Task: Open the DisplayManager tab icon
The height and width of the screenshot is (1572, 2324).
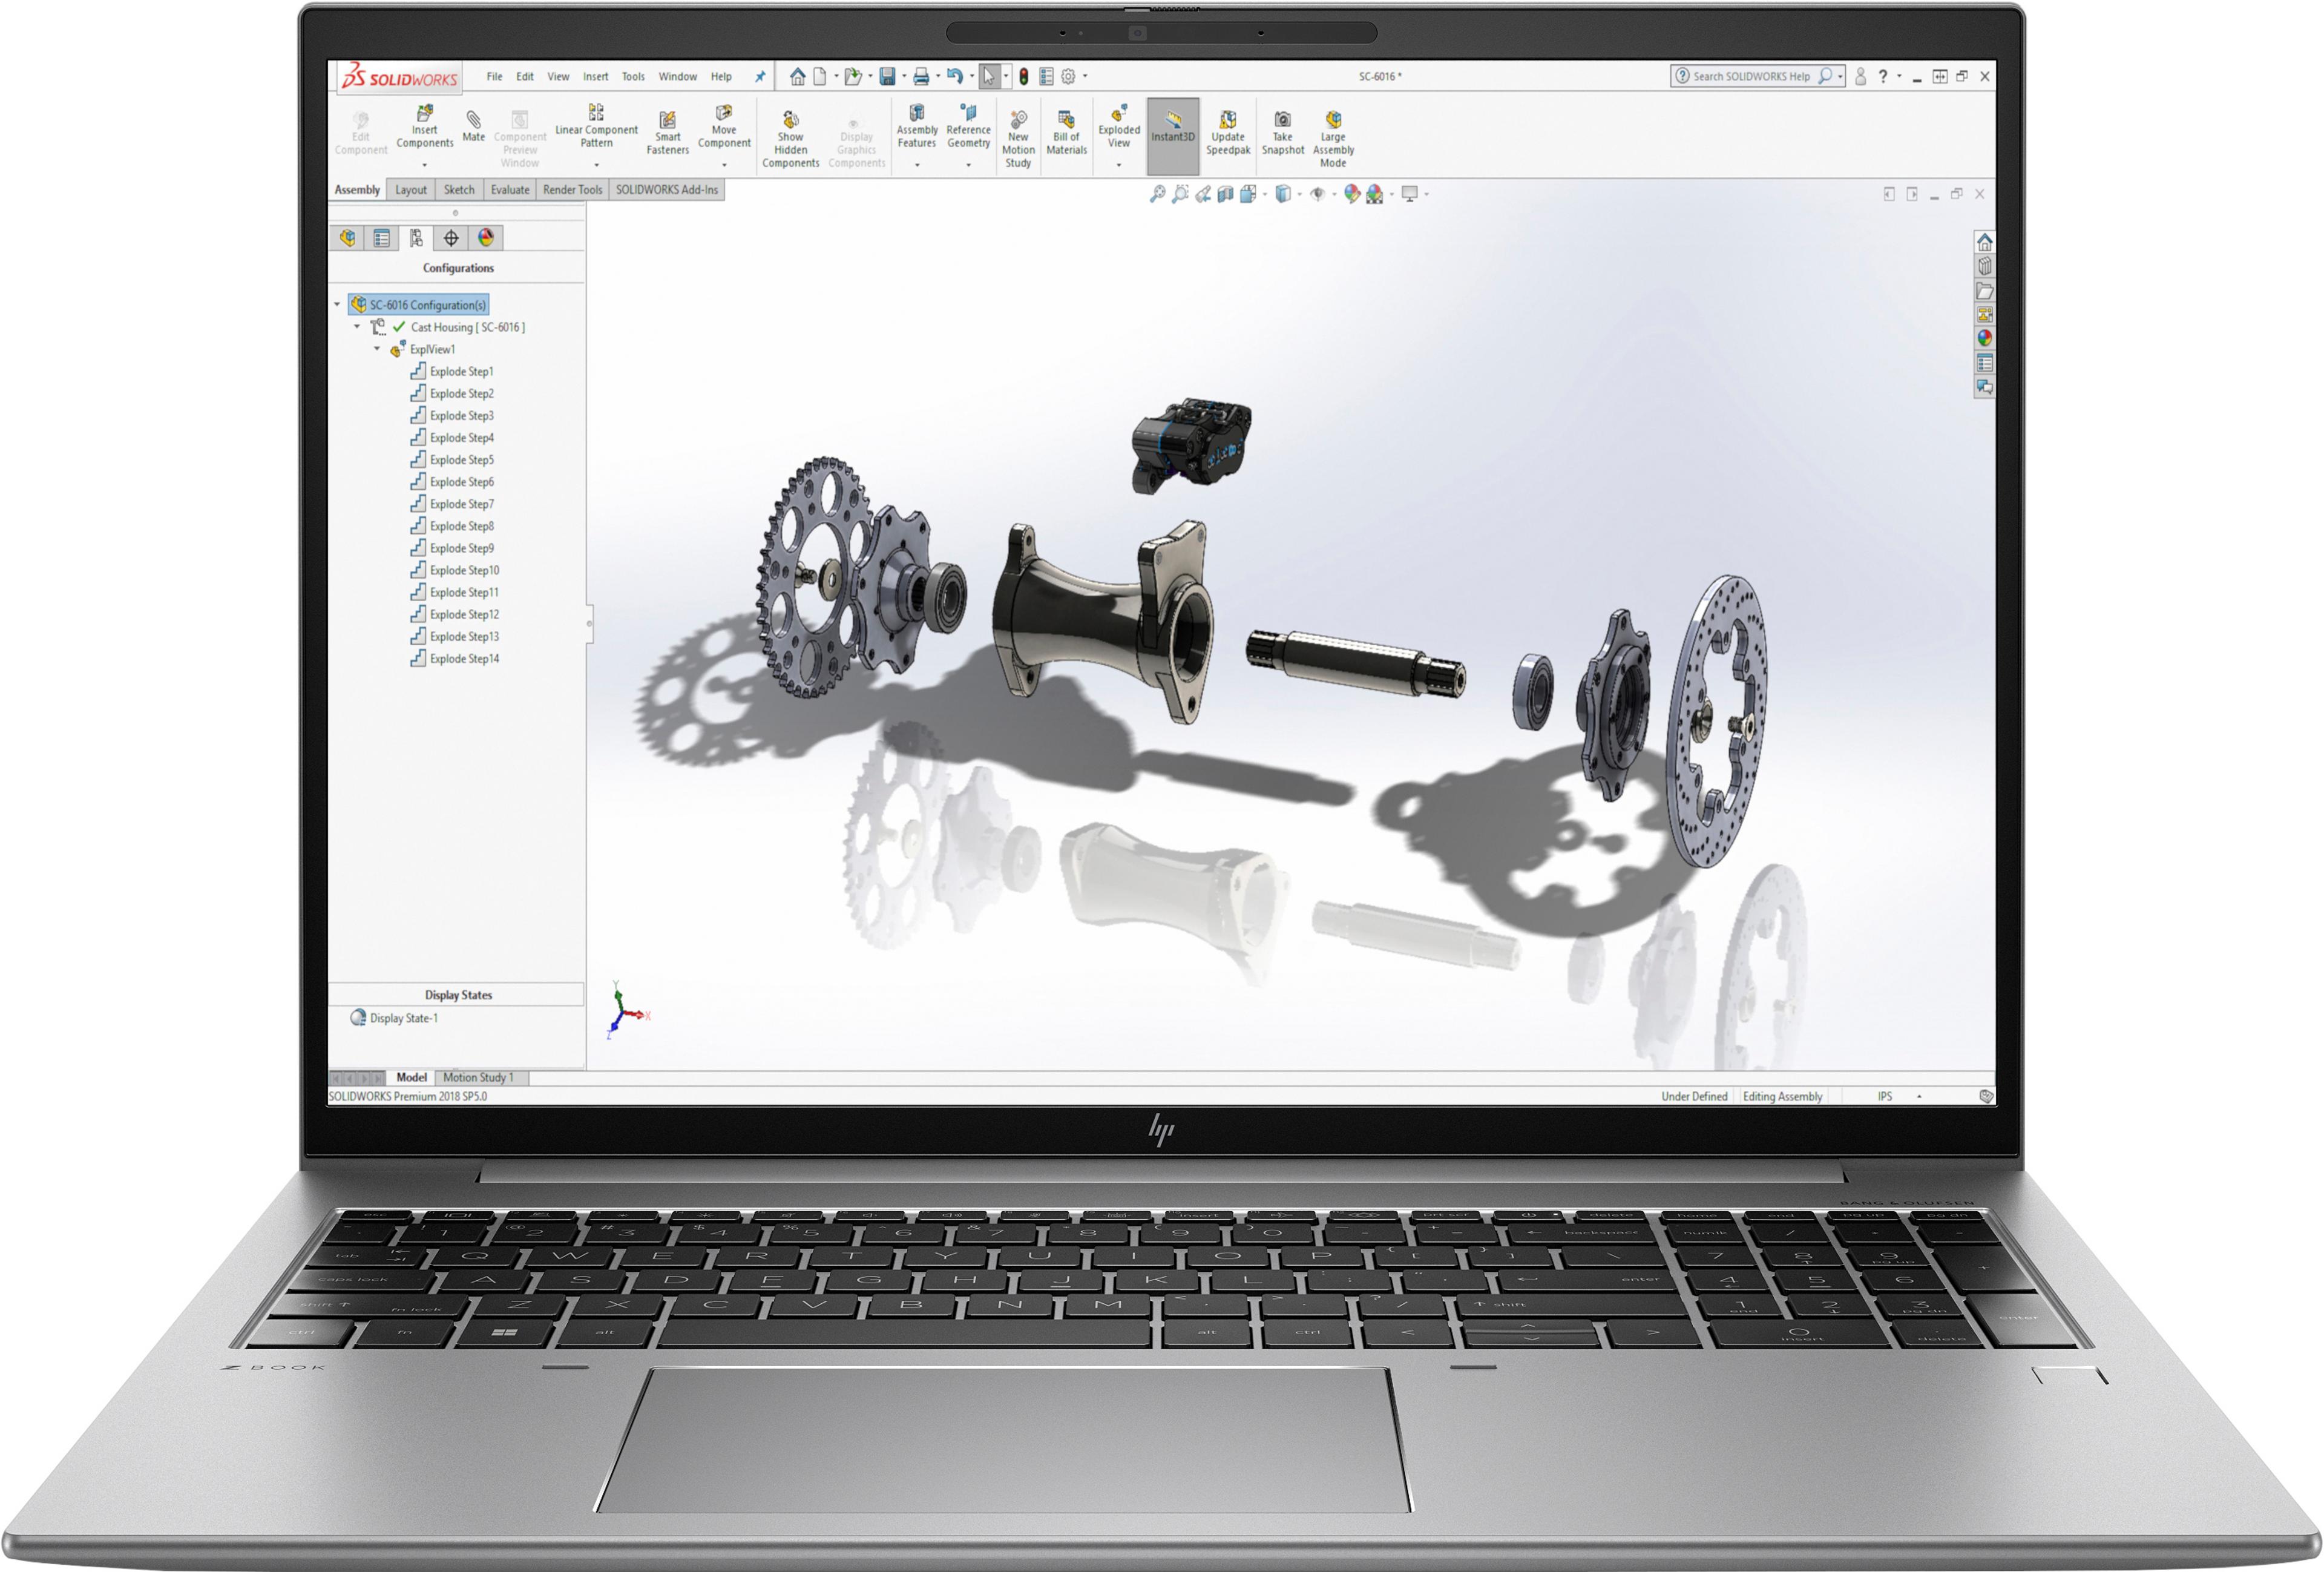Action: point(486,238)
